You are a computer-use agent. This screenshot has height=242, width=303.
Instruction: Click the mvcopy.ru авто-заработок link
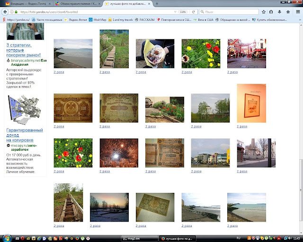pyautogui.click(x=24, y=147)
